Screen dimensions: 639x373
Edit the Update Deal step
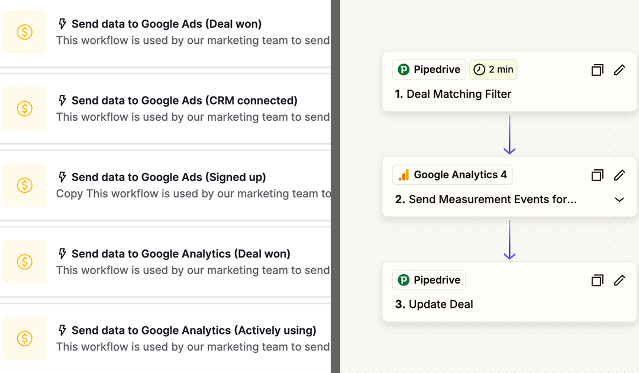point(619,280)
